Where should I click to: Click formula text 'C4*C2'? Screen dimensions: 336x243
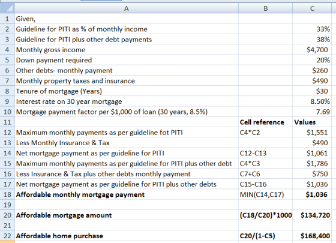point(250,133)
